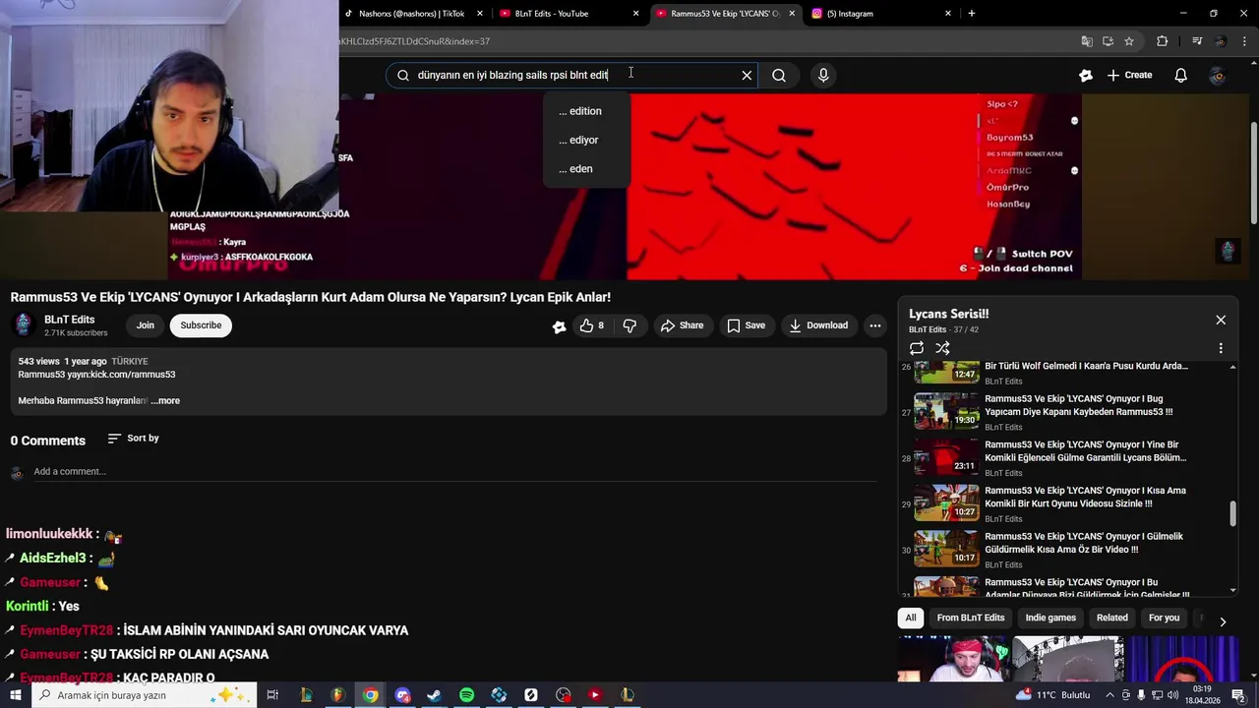The image size is (1259, 708).
Task: Open BLnT Edits channel name link
Action: 69,320
